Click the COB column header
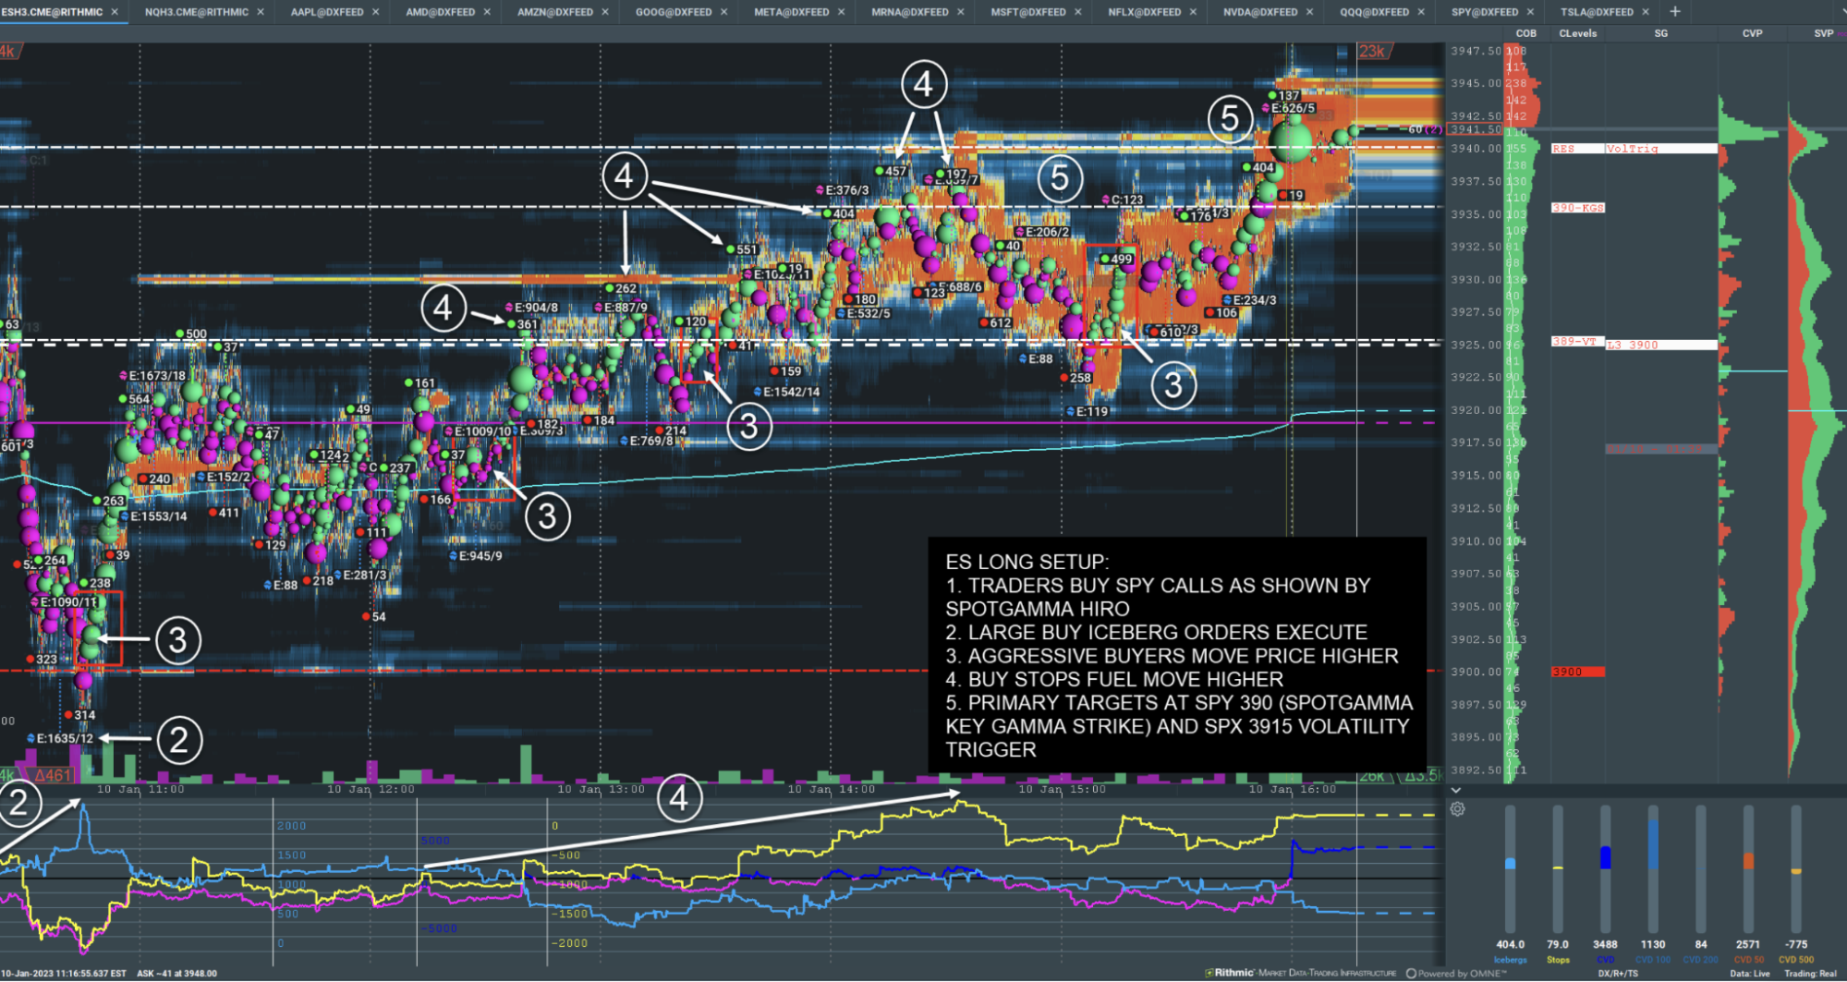Screen dimensions: 1847x982 tap(1525, 33)
